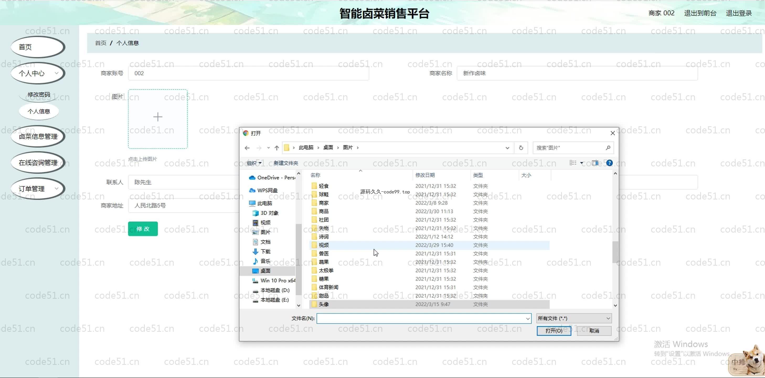Open Win 10 Pro x64 drive

click(x=274, y=281)
